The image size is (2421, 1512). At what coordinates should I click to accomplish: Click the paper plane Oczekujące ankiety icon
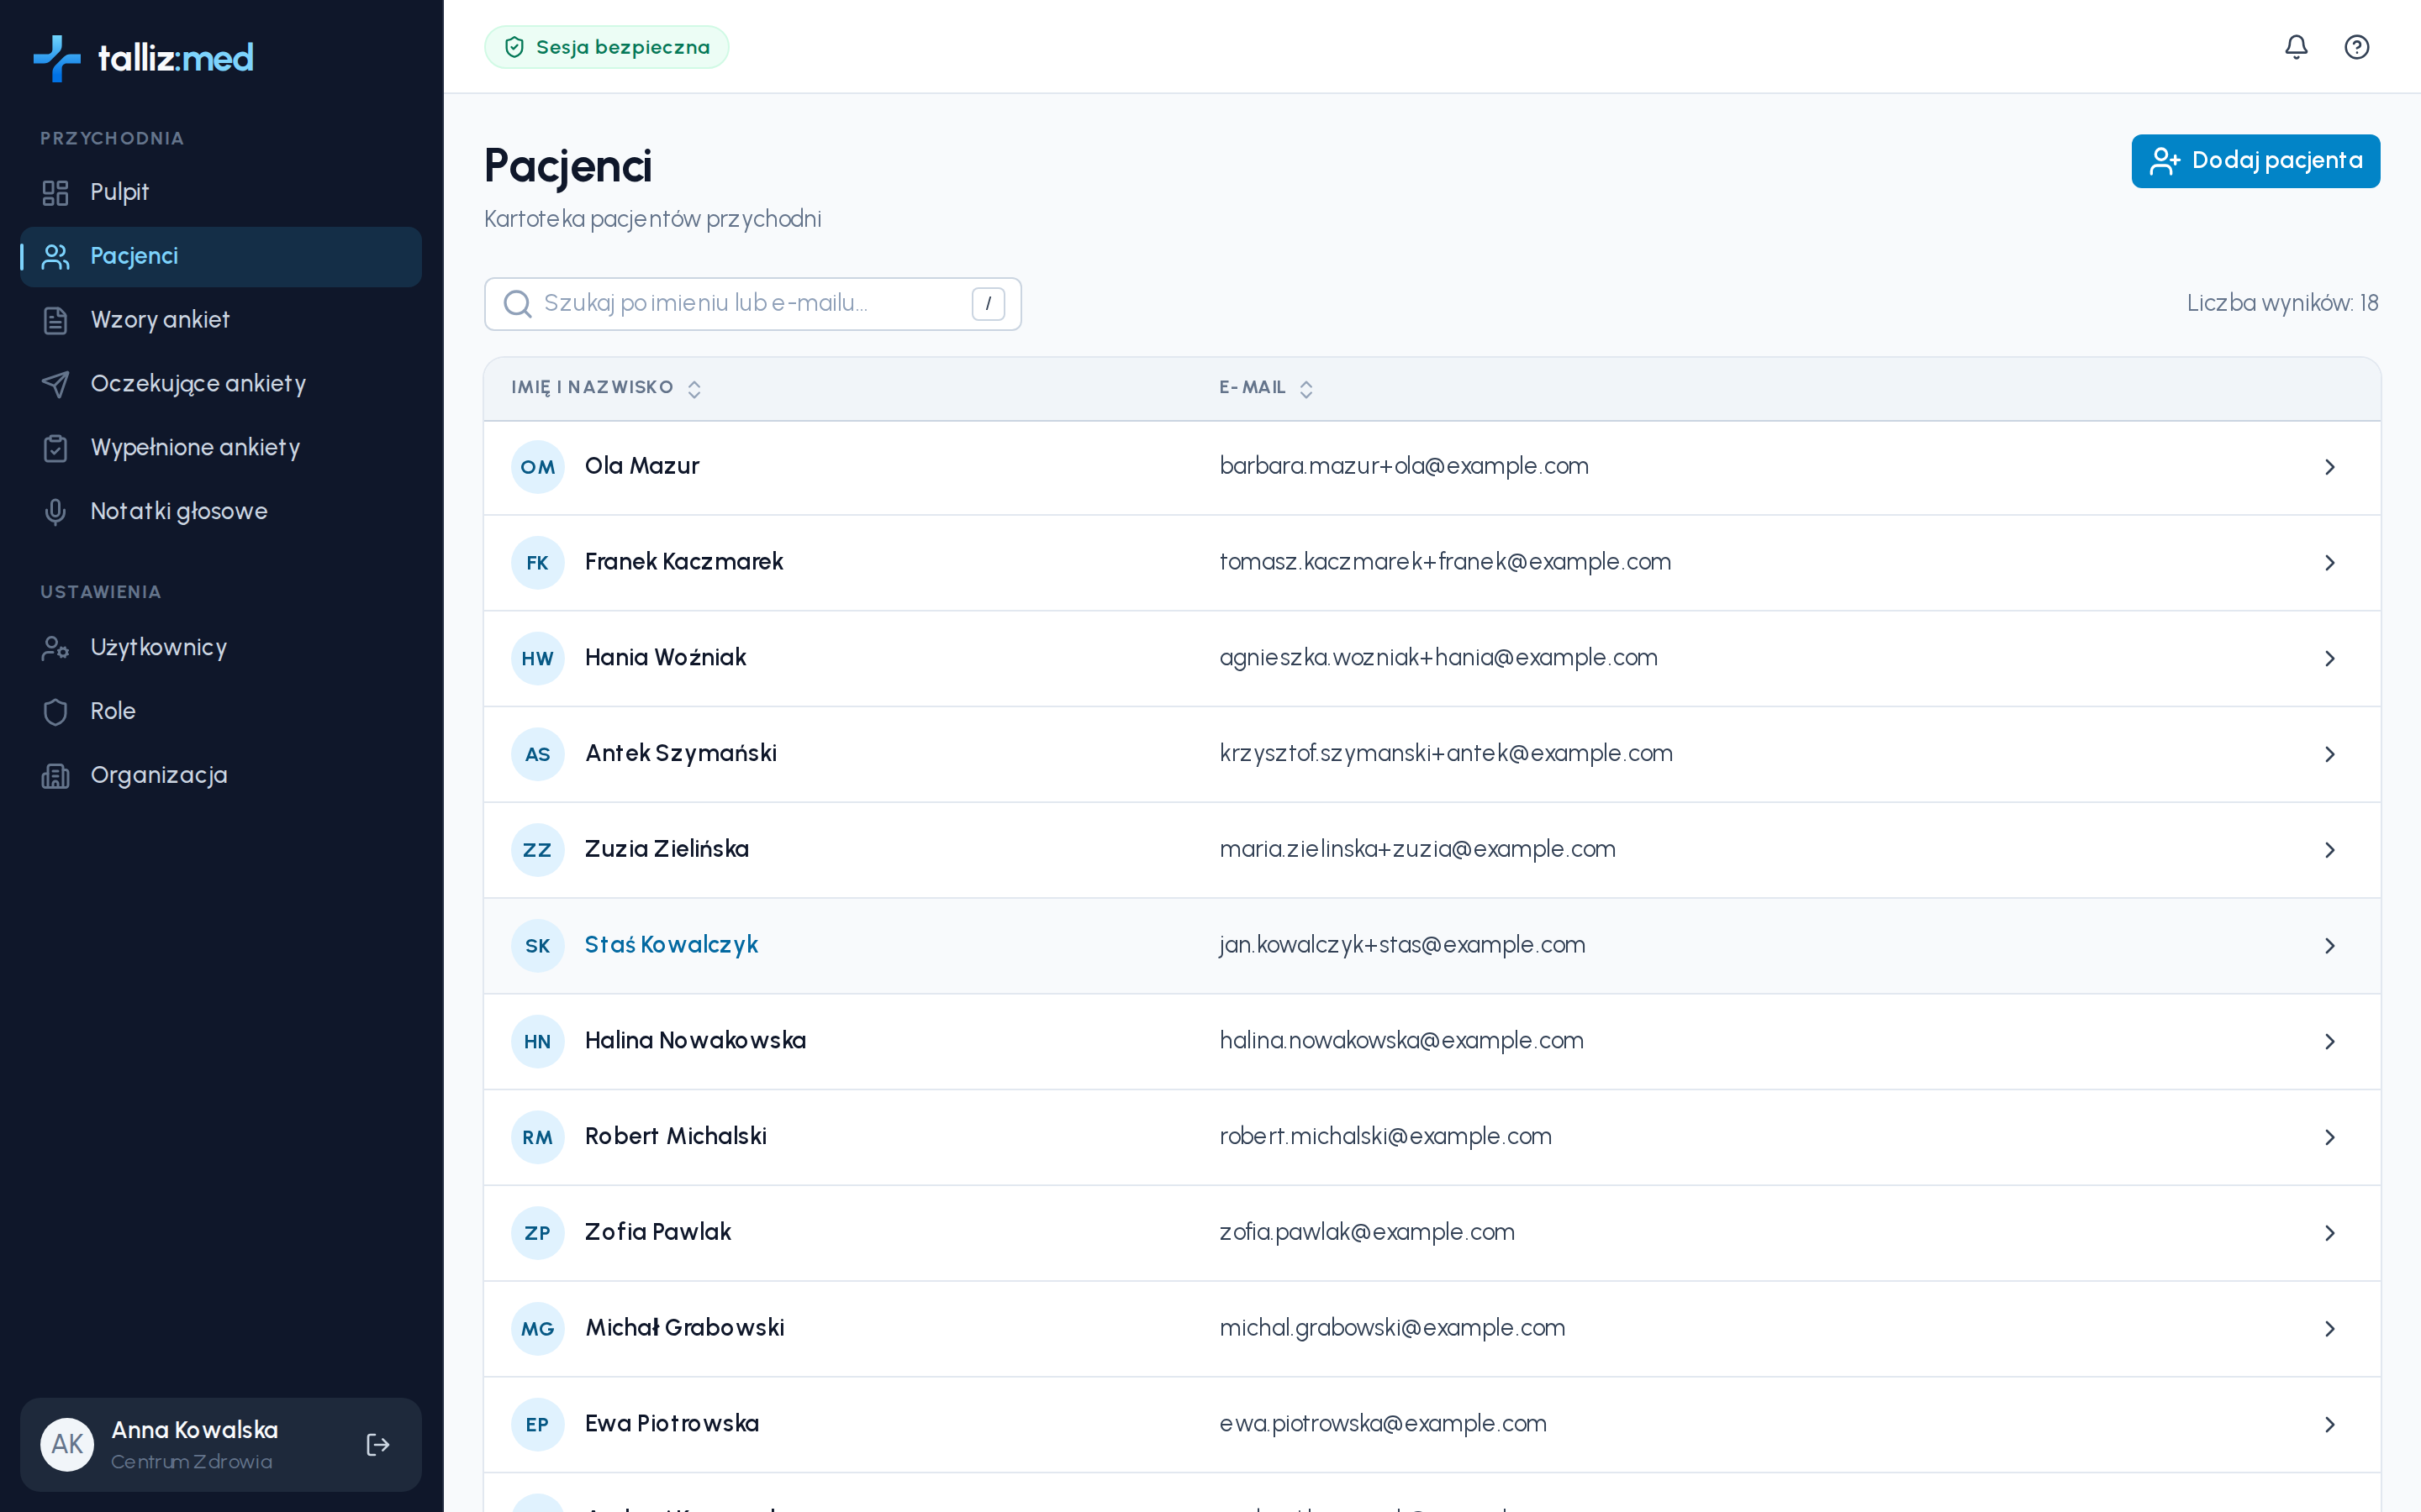coord(55,384)
